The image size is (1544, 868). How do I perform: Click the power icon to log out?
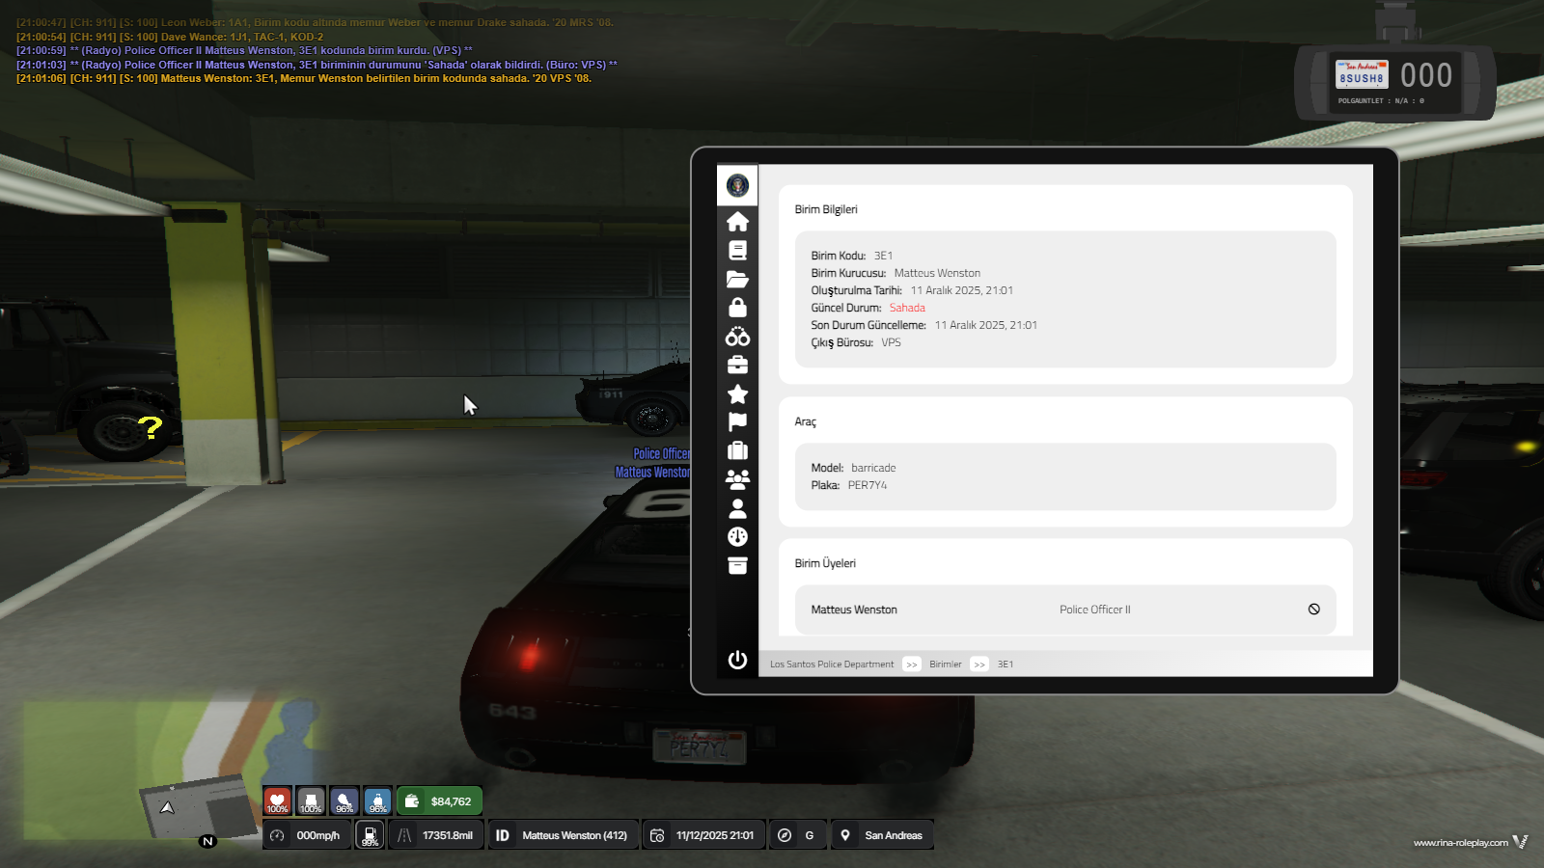point(737,660)
